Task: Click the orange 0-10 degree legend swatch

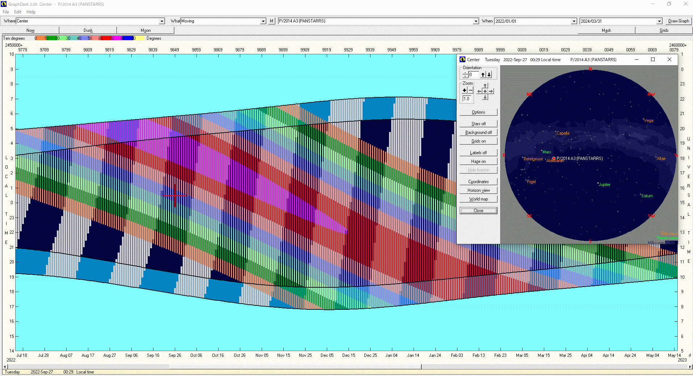Action: point(41,38)
